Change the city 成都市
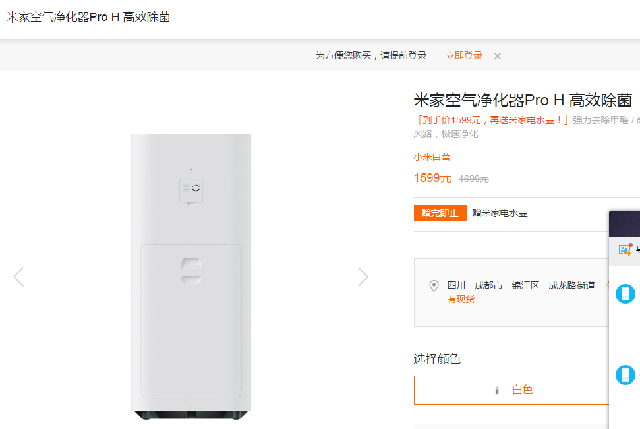Image resolution: width=640 pixels, height=429 pixels. click(x=488, y=285)
